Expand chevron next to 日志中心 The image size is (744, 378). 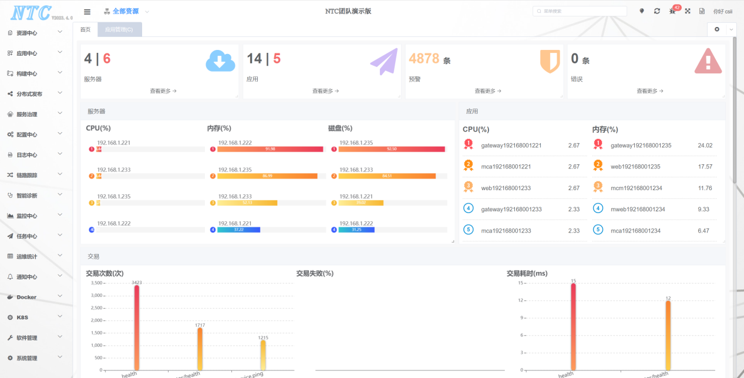tap(60, 154)
